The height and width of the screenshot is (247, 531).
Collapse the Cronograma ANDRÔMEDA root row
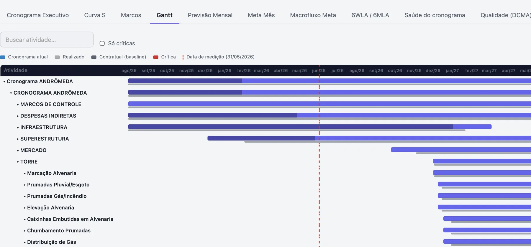point(4,81)
